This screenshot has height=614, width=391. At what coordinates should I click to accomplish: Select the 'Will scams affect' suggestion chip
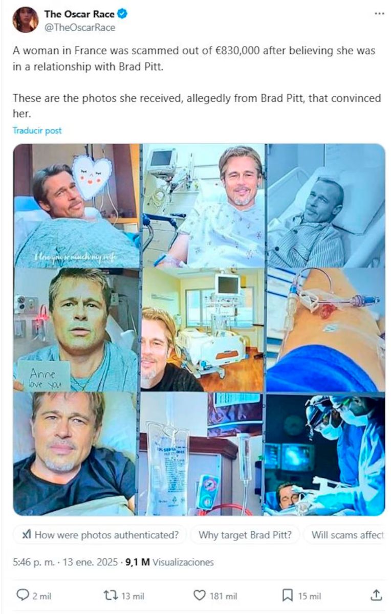coord(344,535)
